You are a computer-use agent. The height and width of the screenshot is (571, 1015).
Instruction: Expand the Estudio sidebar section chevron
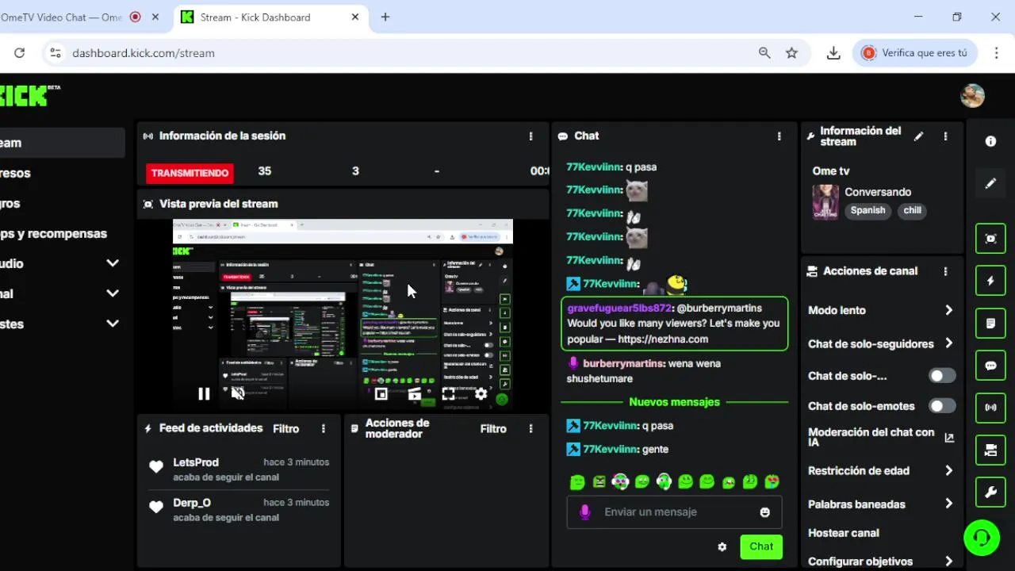113,263
